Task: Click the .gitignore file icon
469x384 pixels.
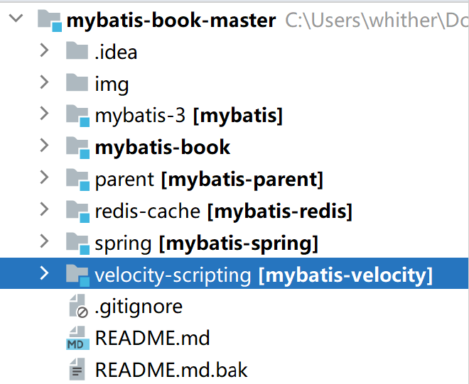Action: point(77,307)
